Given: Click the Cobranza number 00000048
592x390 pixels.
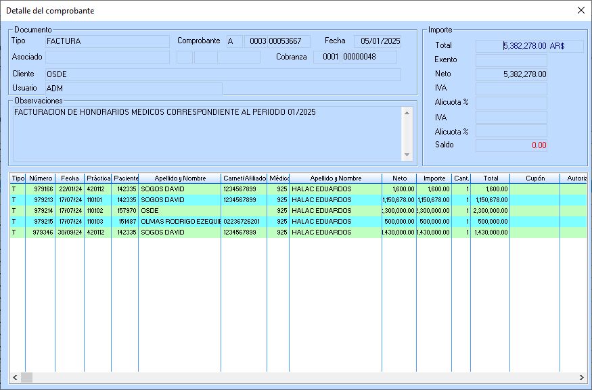Looking at the screenshot, I should tap(369, 57).
